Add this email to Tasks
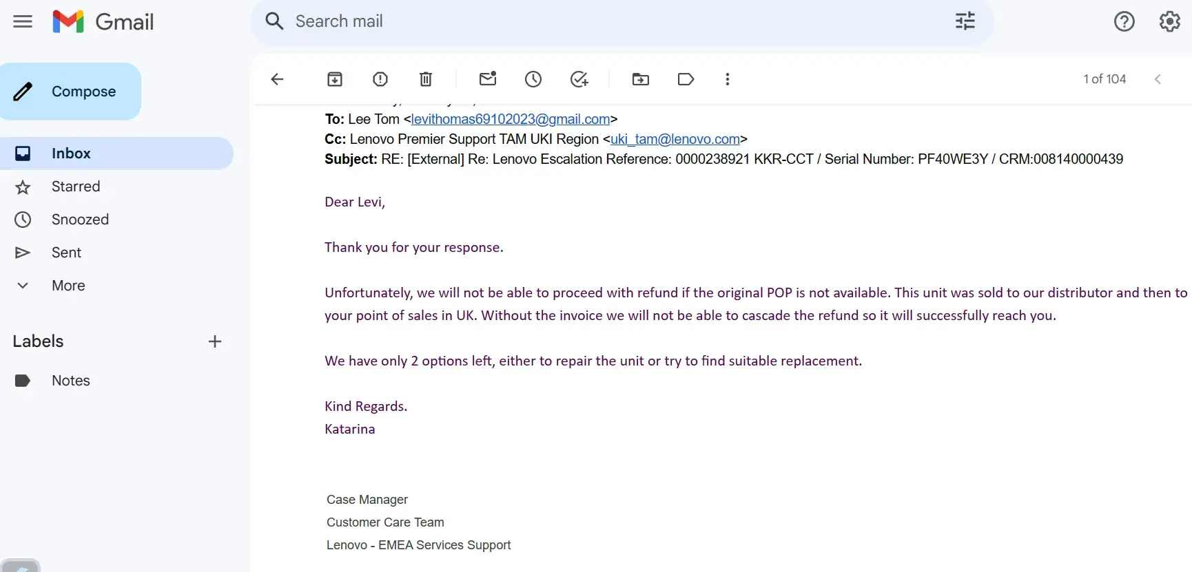 click(579, 79)
